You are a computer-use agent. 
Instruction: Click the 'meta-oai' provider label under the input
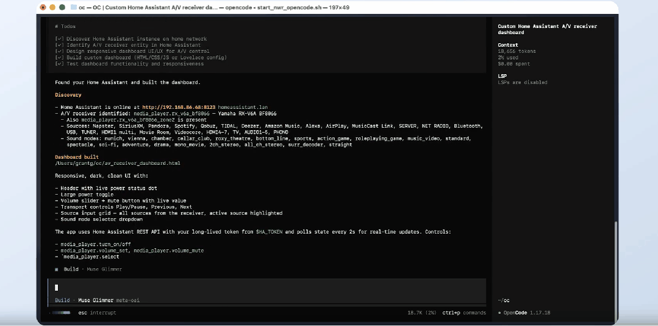128,300
